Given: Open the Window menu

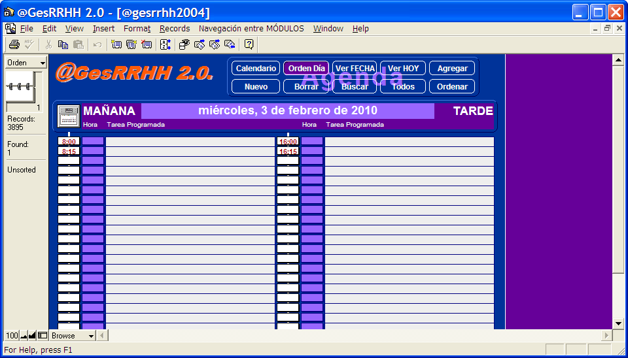Looking at the screenshot, I should 328,29.
